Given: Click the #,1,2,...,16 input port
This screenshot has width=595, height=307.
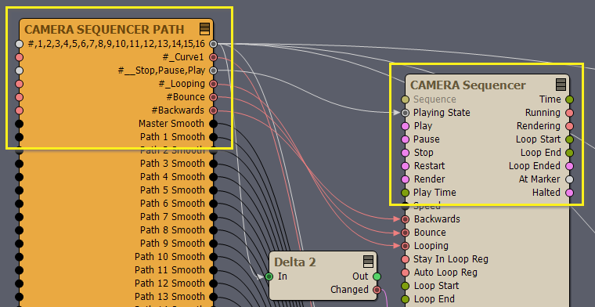Looking at the screenshot, I should click(19, 44).
